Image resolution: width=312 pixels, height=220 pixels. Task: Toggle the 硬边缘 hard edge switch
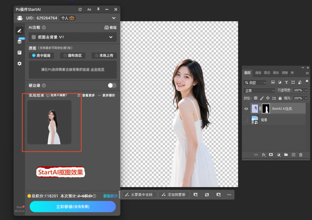coord(112,86)
